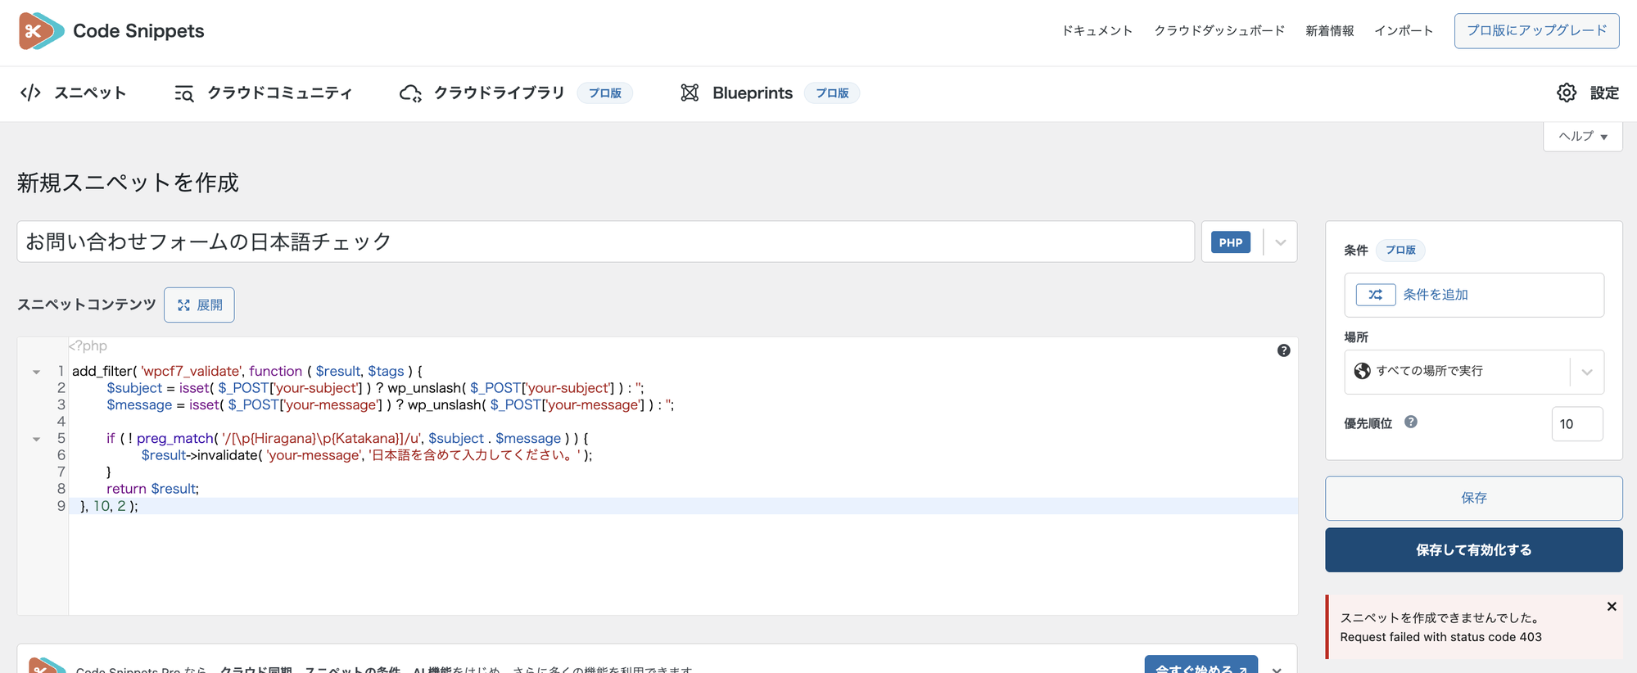Click the 保存して有効化する button
The image size is (1637, 673).
pos(1473,549)
